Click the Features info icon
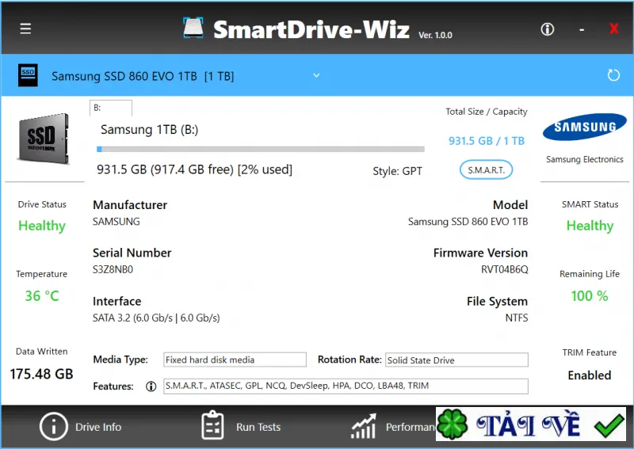This screenshot has height=449, width=634. [151, 386]
